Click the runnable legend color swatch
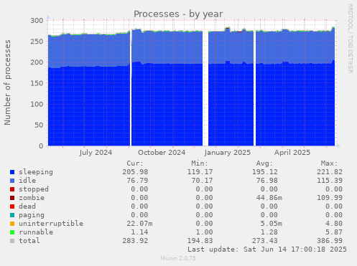The width and height of the screenshot is (357, 266). (12, 232)
